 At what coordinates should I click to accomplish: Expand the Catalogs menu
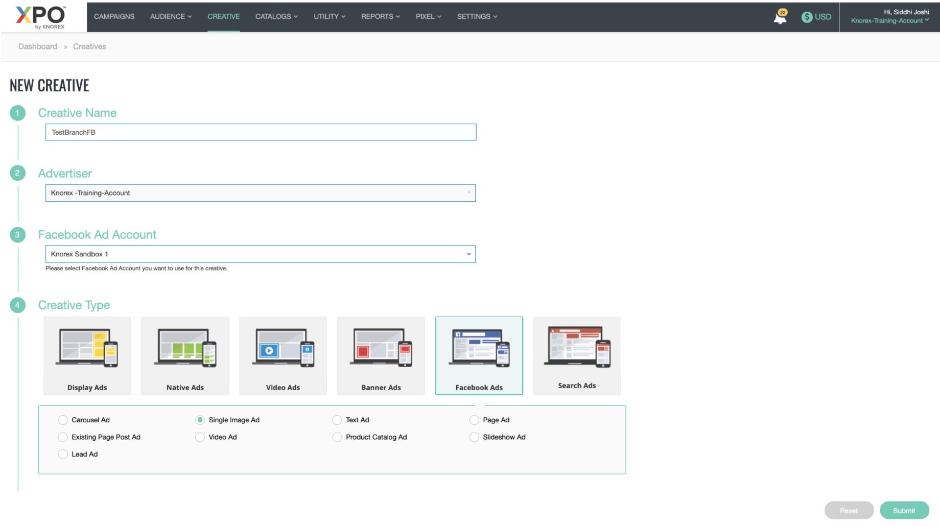click(x=276, y=16)
